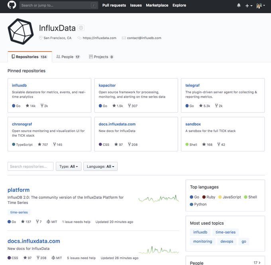271x265 pixels.
Task: Click the report icon beside InfluxData
Action: pos(81,28)
